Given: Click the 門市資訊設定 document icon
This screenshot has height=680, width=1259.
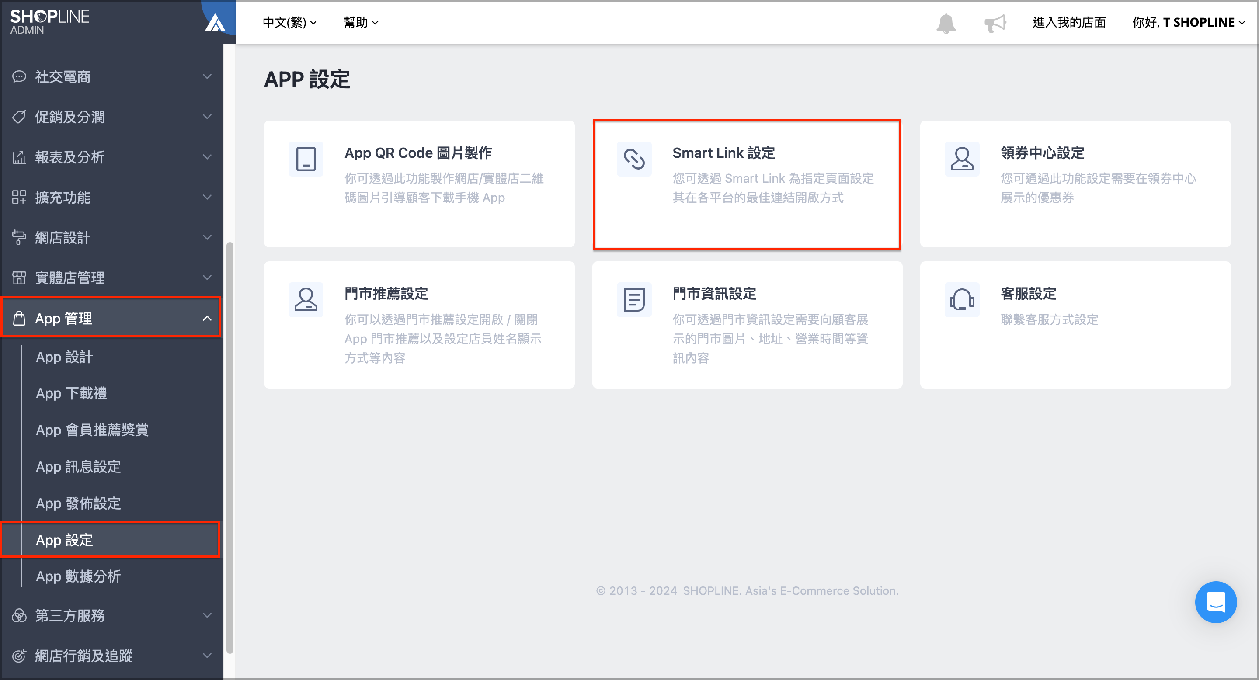Looking at the screenshot, I should [x=634, y=299].
